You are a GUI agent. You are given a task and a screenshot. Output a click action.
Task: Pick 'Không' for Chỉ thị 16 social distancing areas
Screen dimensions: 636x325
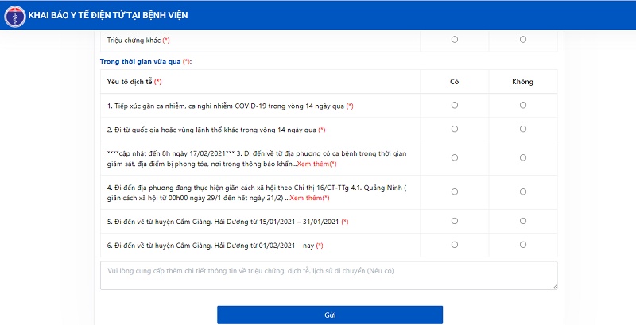pos(522,192)
